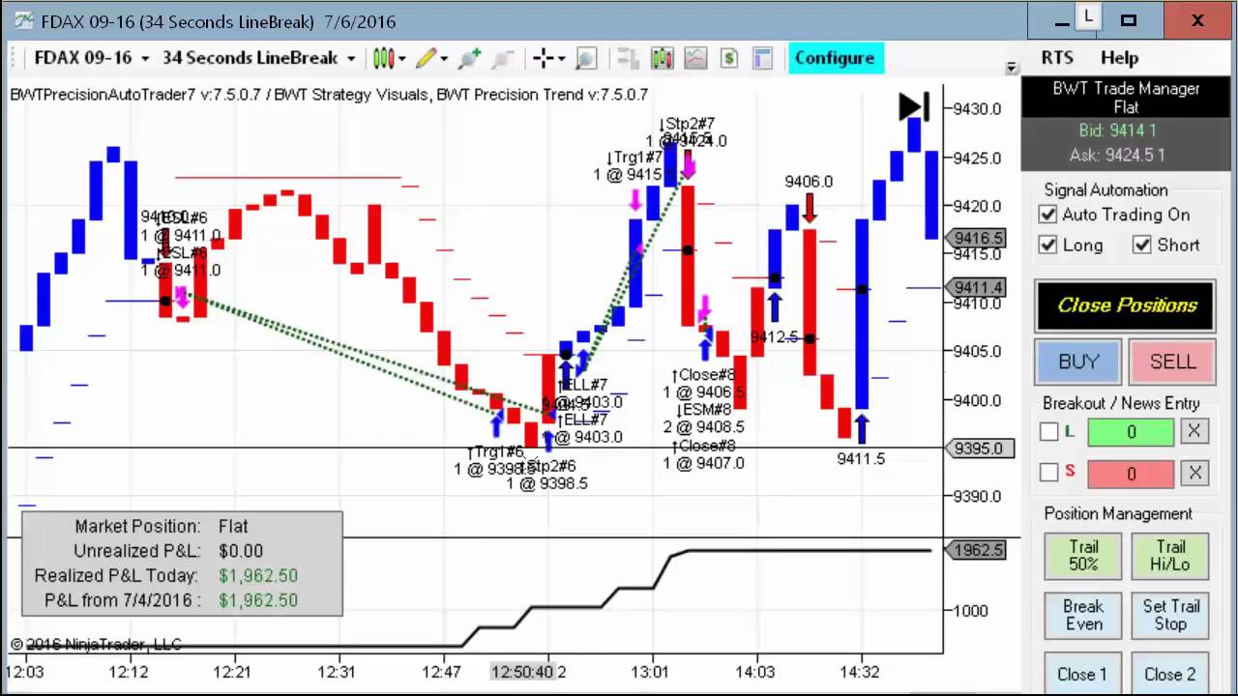This screenshot has width=1238, height=696.
Task: Click the skip-to-end arrow on chart
Action: pos(914,106)
